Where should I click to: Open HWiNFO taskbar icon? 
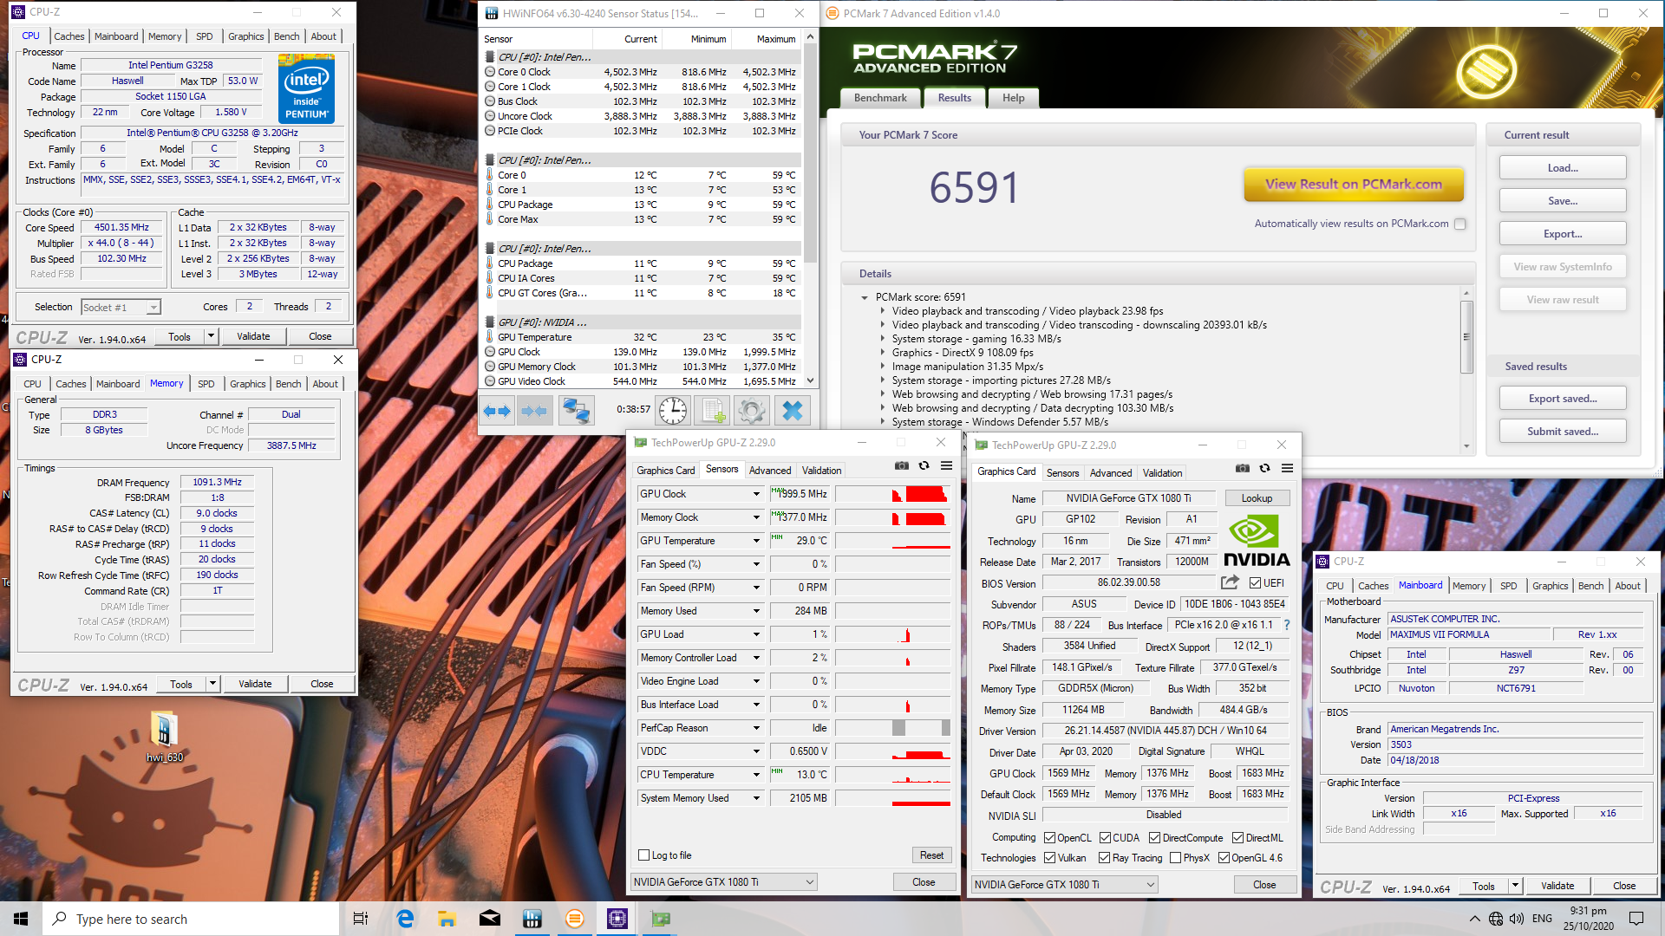coord(532,919)
